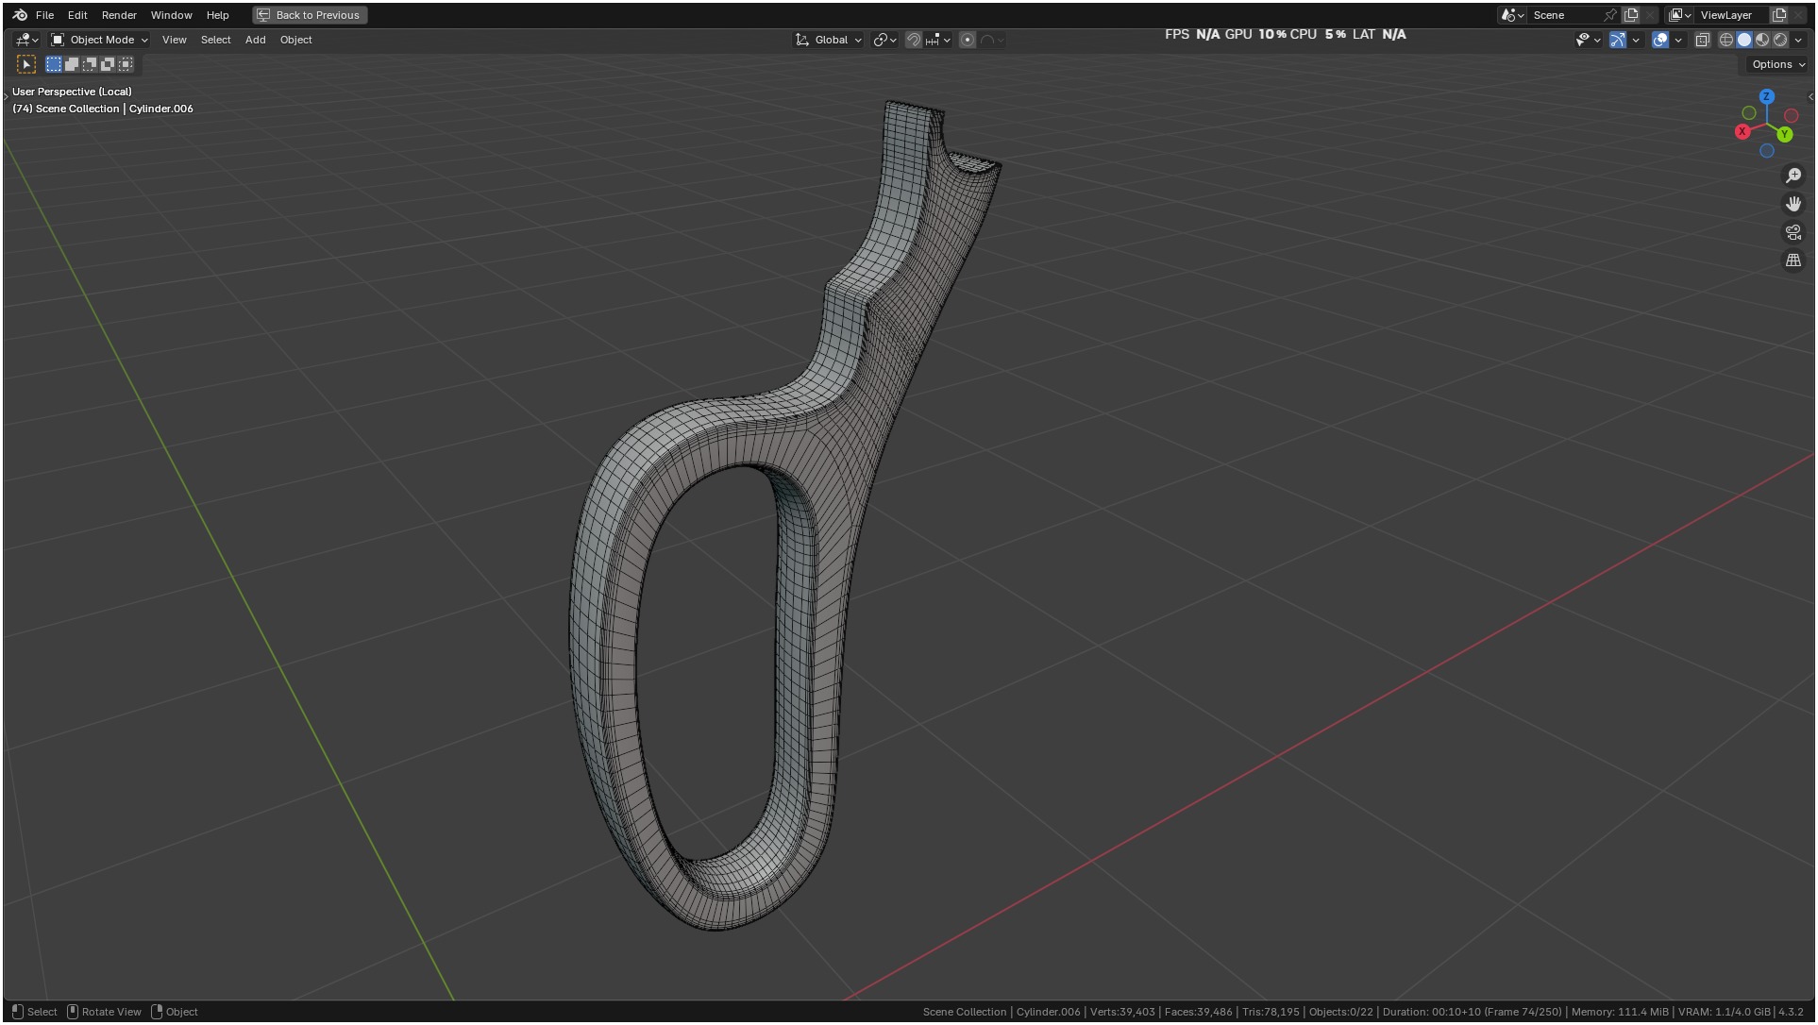Open the Global transform orientation dropdown
The width and height of the screenshot is (1818, 1025).
(829, 40)
